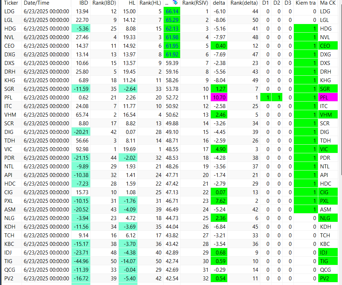Select the LDG ticker row
The image size is (342, 285).
[170, 11]
